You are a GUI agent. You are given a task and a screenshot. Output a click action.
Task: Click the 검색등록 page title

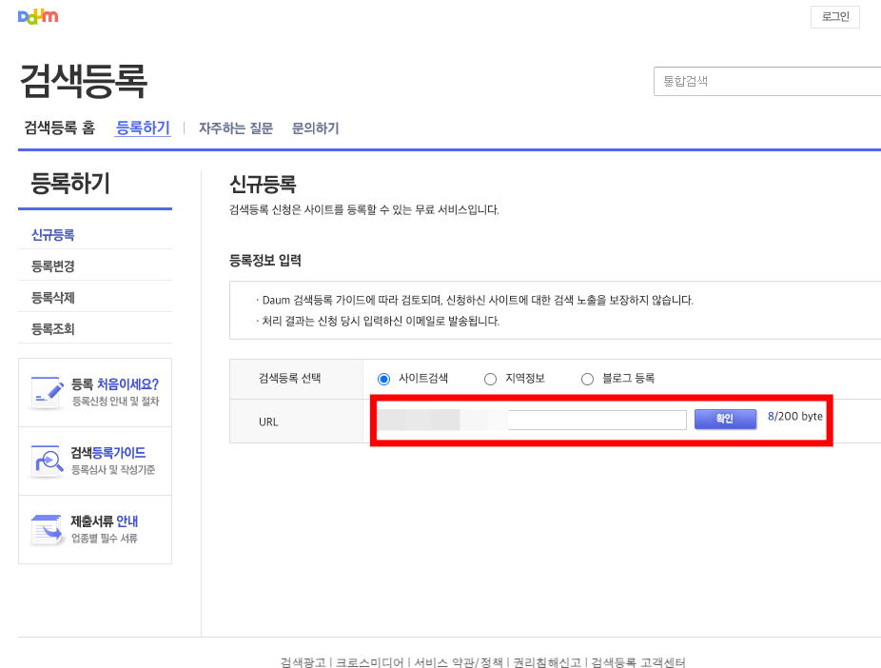[83, 82]
